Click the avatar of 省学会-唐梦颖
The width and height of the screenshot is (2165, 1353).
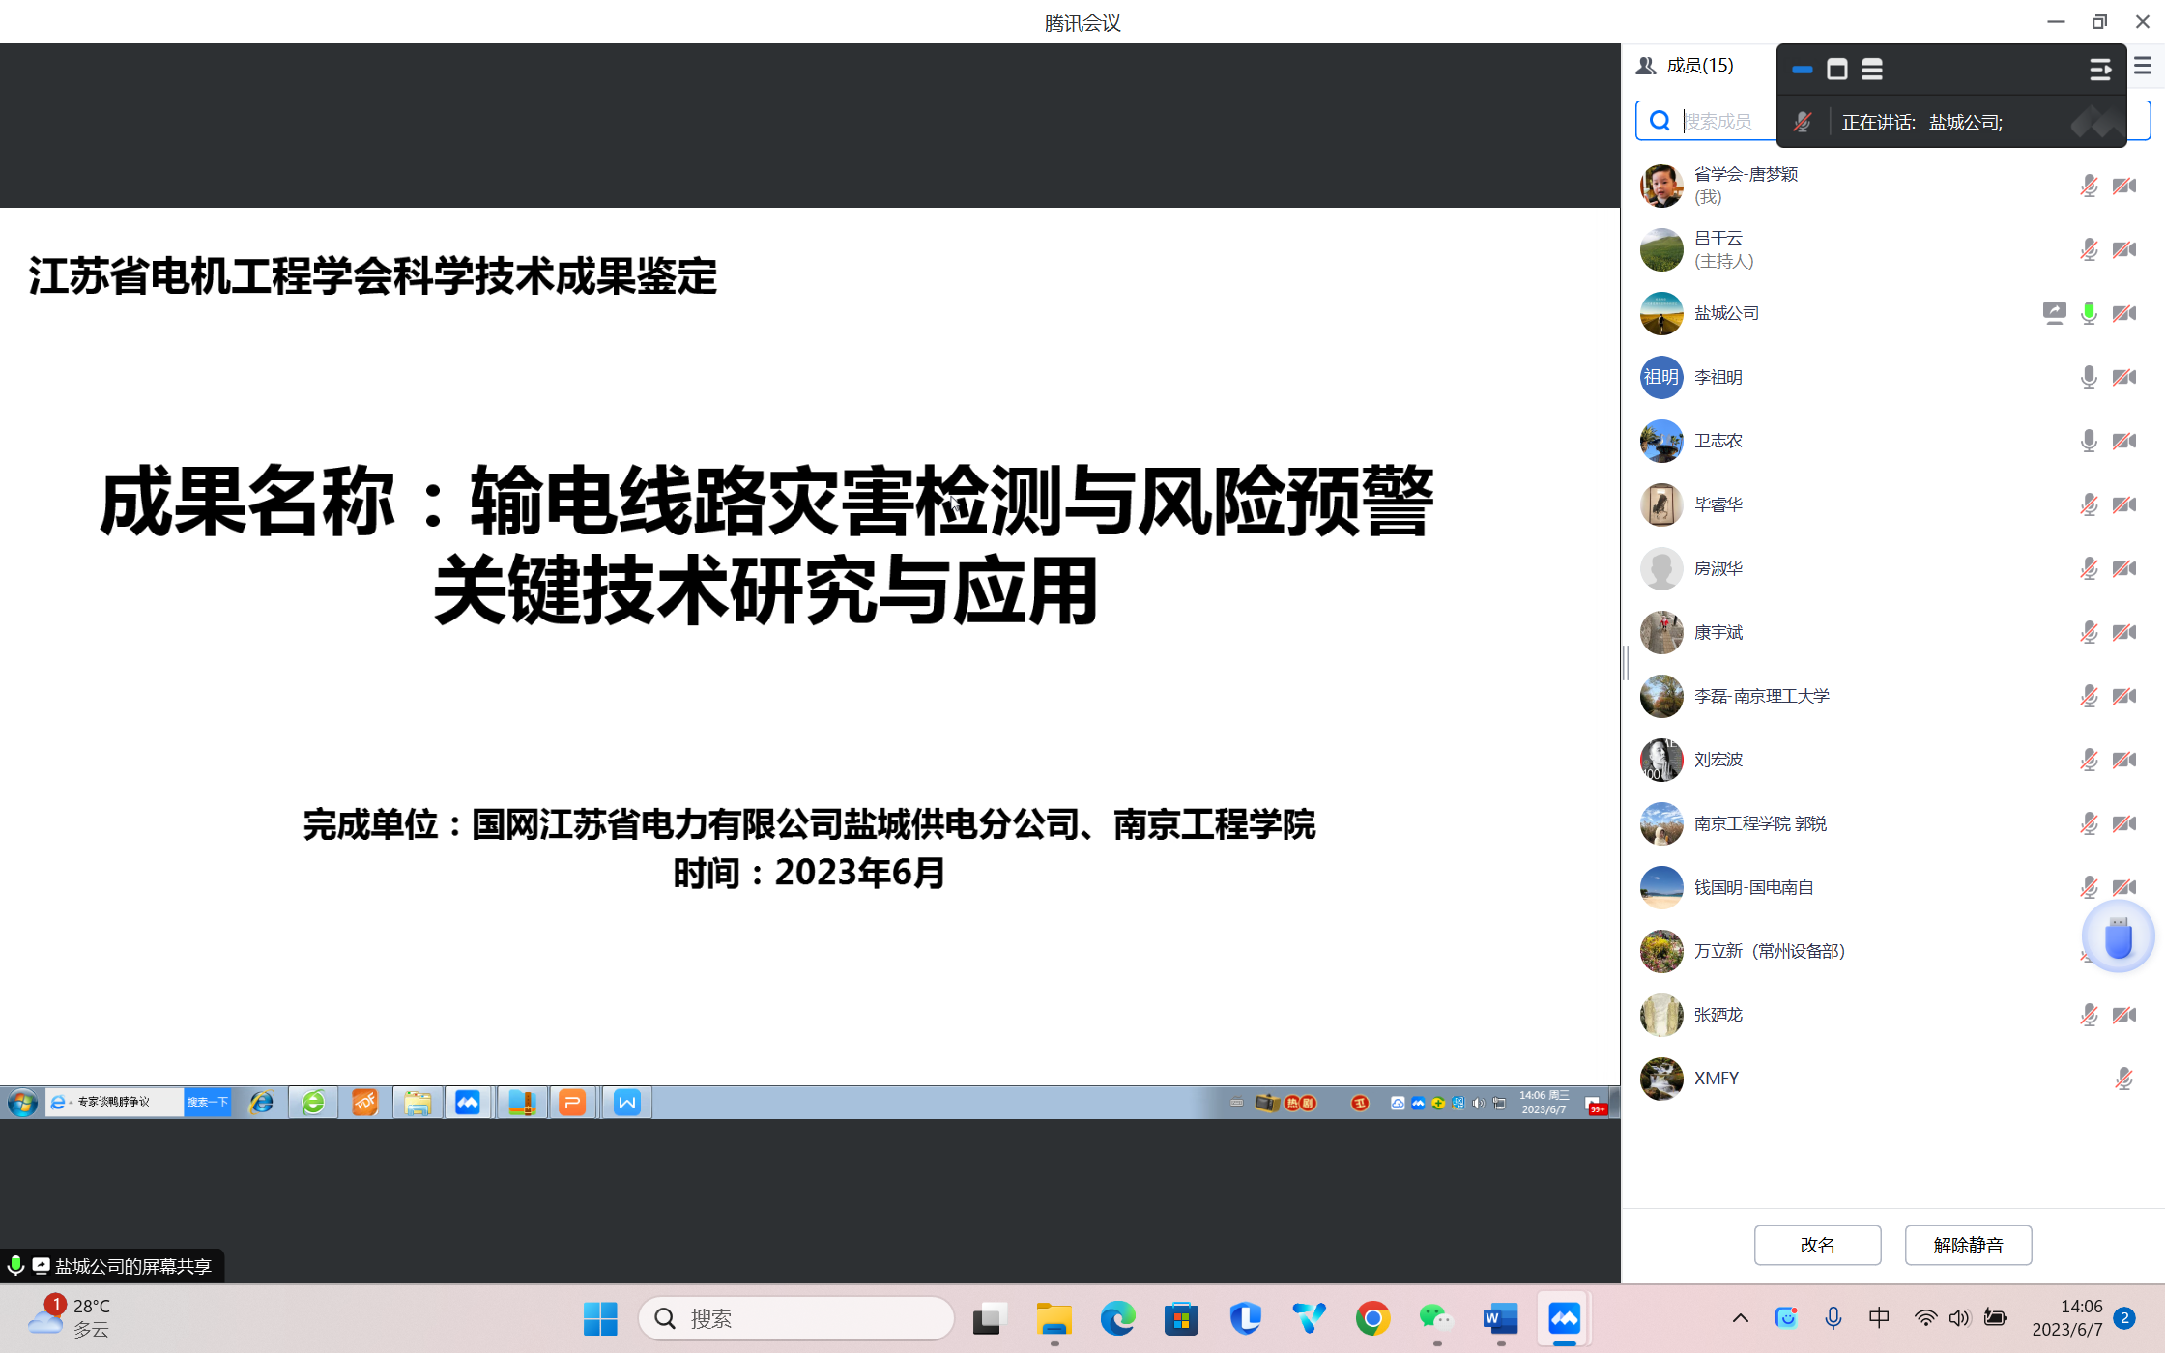click(1661, 186)
